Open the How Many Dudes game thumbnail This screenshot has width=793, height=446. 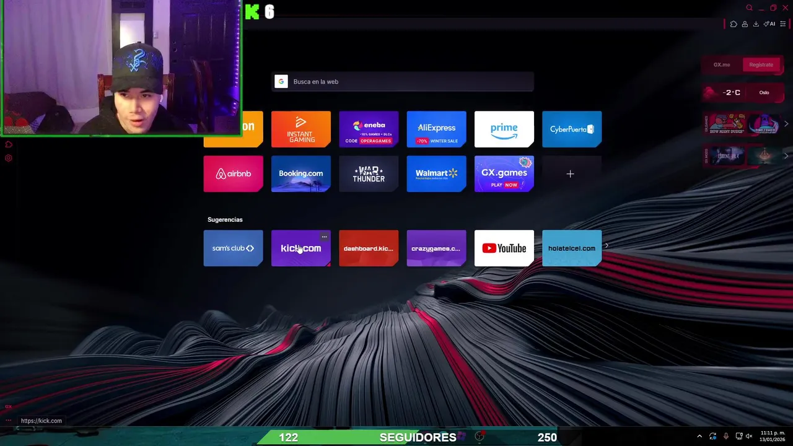pyautogui.click(x=727, y=124)
